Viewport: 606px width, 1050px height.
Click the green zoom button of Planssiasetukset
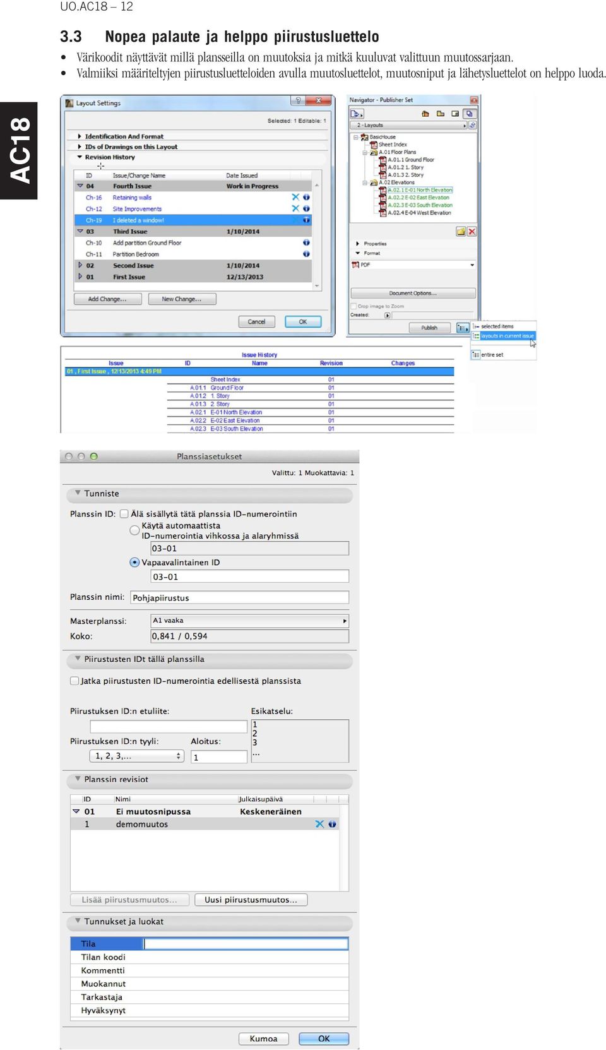pos(94,456)
